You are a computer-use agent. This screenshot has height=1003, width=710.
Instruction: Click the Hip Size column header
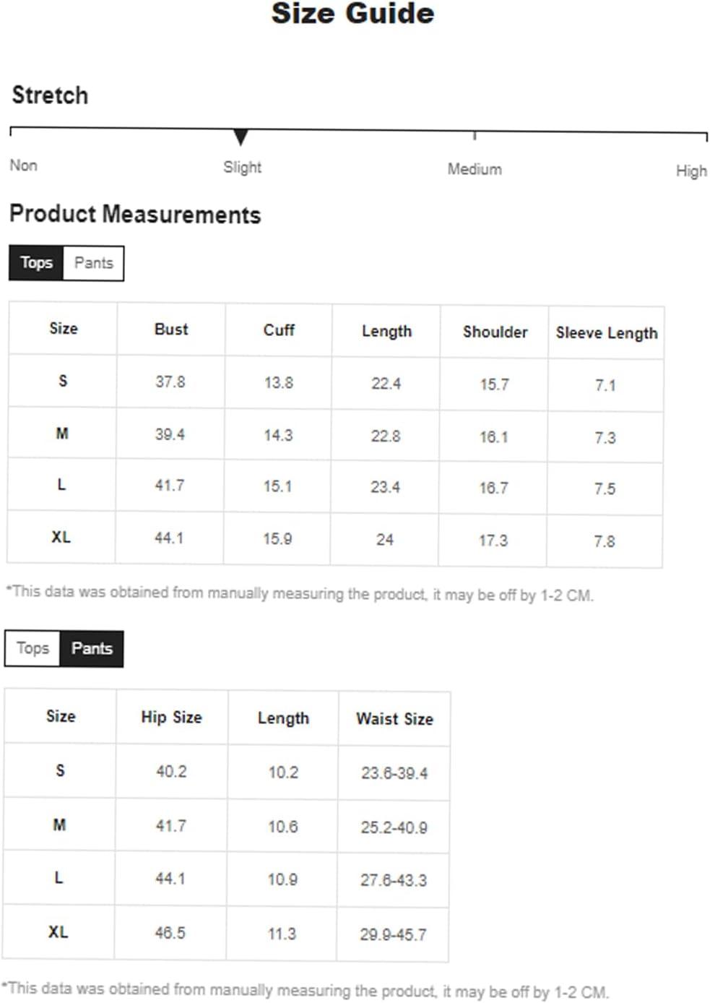(x=172, y=717)
